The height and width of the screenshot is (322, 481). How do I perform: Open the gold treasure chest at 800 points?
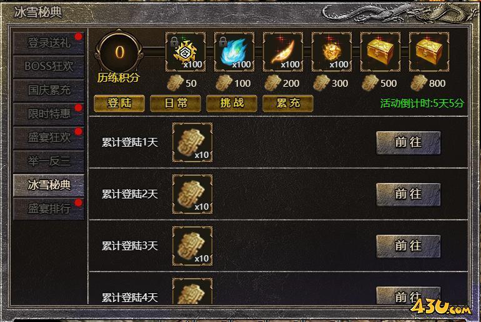click(x=429, y=52)
